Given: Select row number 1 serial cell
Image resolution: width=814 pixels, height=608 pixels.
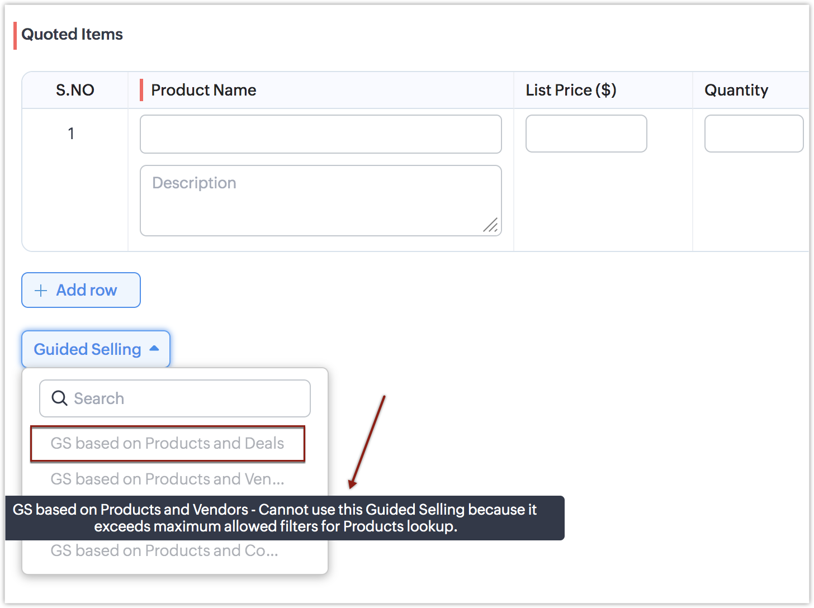Looking at the screenshot, I should (x=71, y=134).
